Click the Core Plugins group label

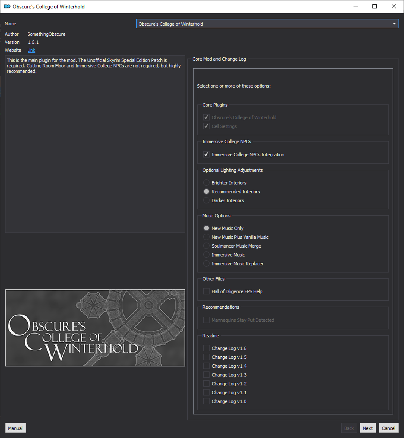[215, 105]
